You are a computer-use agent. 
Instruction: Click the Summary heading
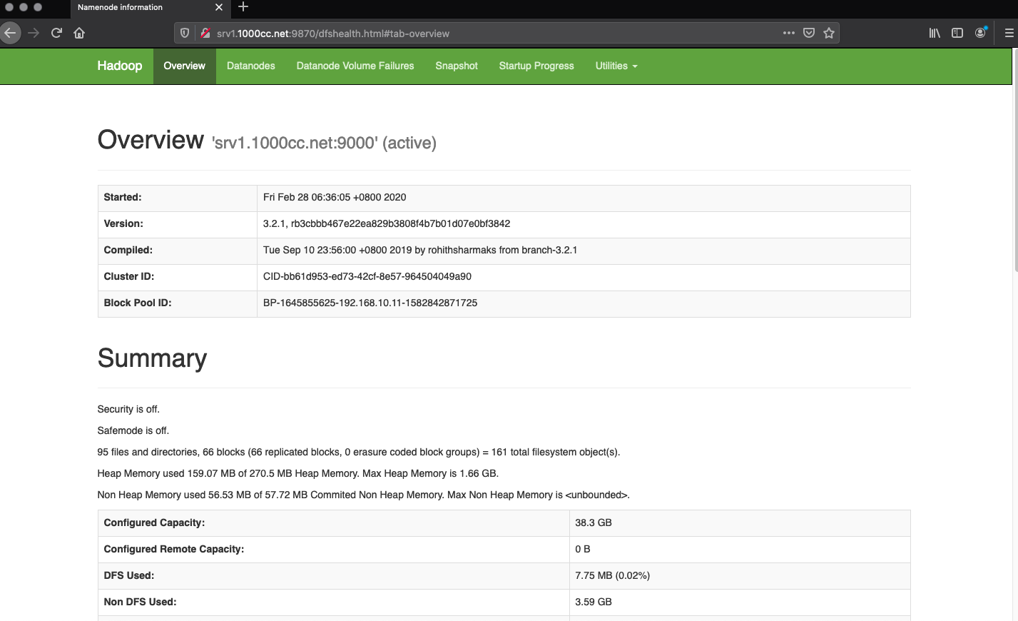point(153,358)
